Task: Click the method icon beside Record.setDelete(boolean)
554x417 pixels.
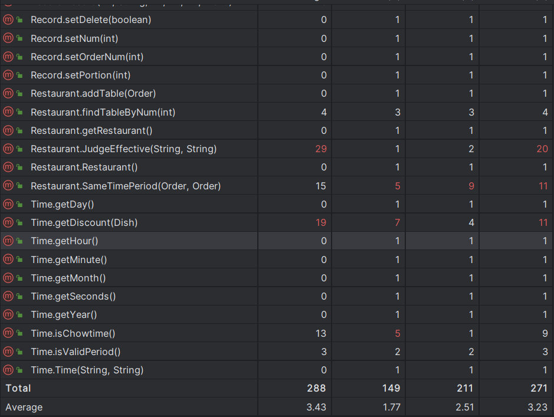Action: 8,20
